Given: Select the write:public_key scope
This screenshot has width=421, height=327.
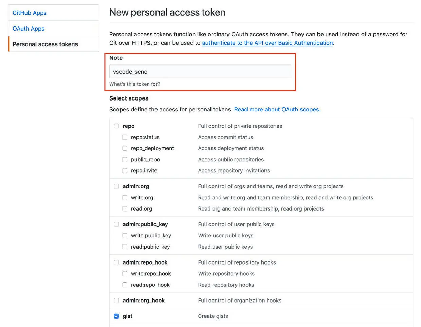Looking at the screenshot, I should [125, 236].
